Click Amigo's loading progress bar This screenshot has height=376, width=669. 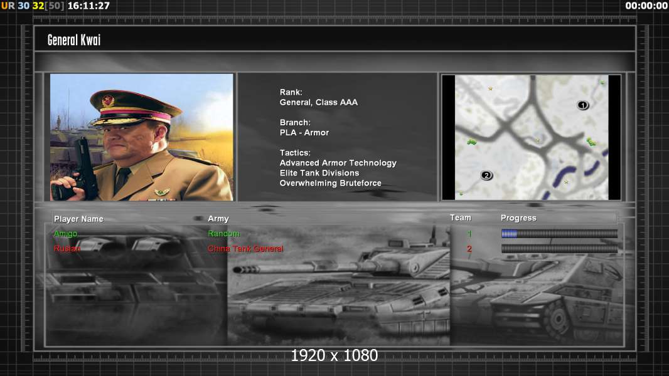pyautogui.click(x=559, y=233)
